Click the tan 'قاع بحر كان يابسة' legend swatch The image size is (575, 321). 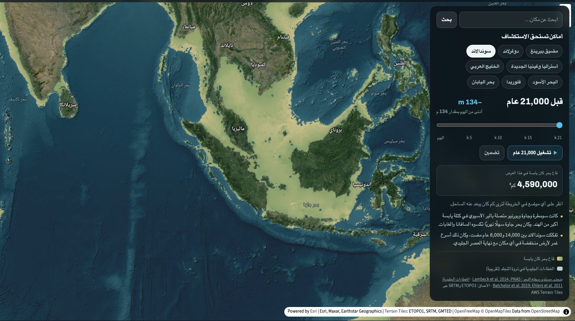point(560,259)
